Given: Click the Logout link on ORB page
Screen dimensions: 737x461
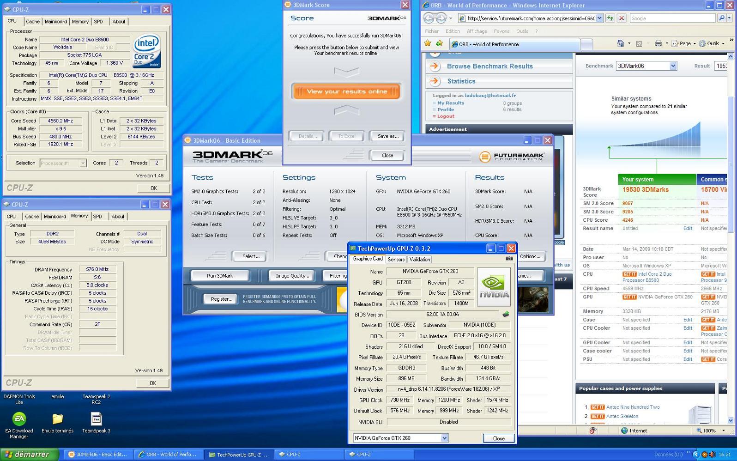Looking at the screenshot, I should point(446,116).
